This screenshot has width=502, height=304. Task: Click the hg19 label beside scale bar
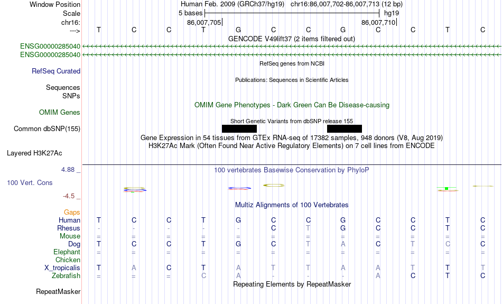point(392,13)
